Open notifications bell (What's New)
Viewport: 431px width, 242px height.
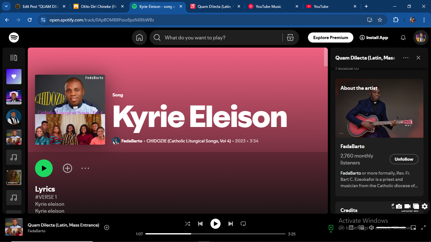tap(403, 37)
